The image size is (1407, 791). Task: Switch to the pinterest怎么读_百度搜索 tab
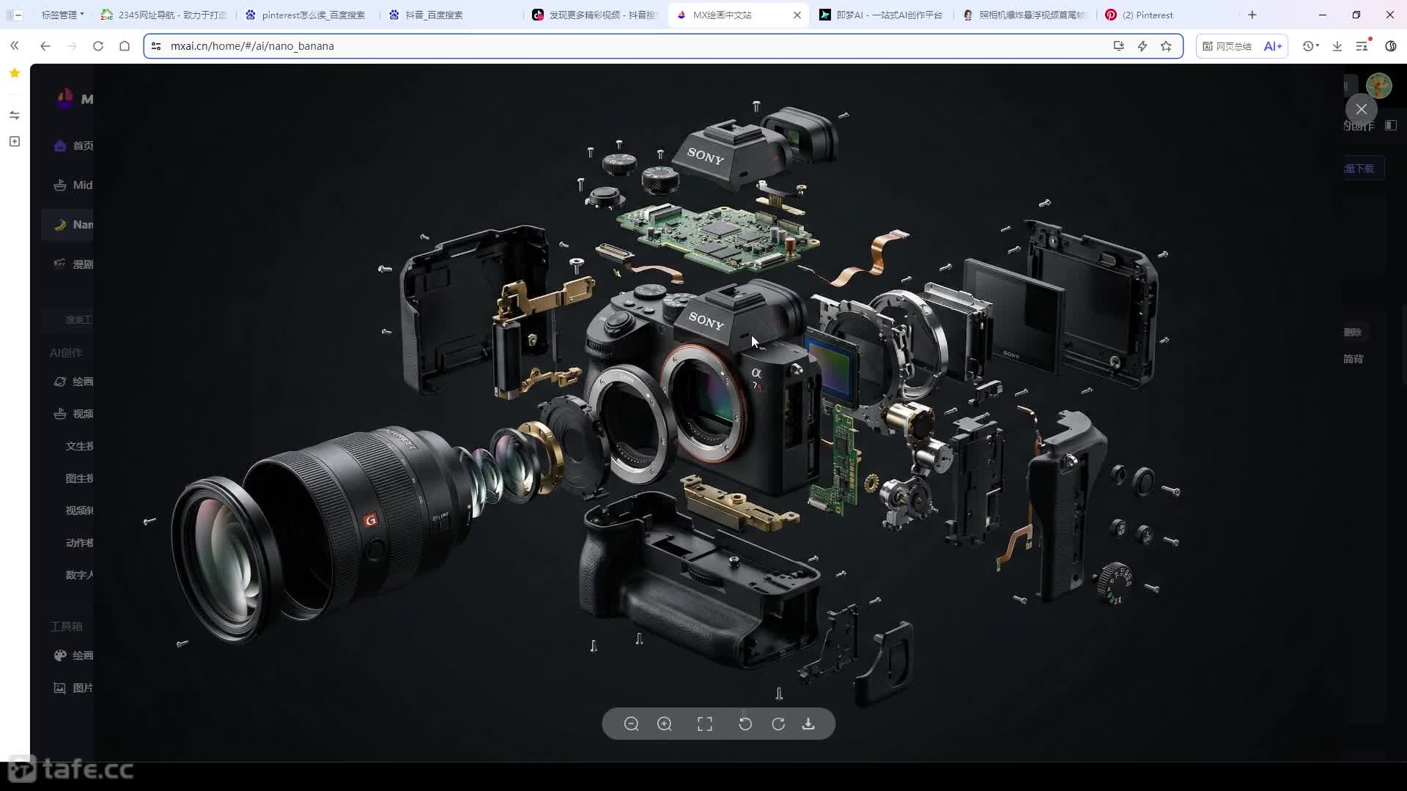(x=306, y=15)
